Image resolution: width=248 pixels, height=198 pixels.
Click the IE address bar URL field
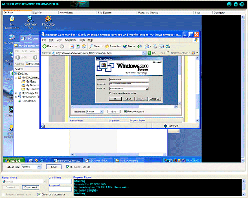point(98,53)
